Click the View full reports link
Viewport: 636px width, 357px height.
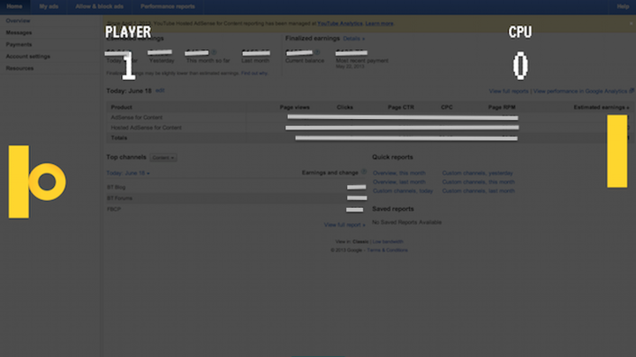(508, 91)
